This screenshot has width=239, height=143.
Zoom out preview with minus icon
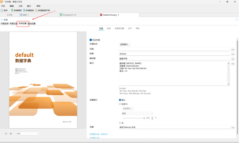click(x=6, y=133)
